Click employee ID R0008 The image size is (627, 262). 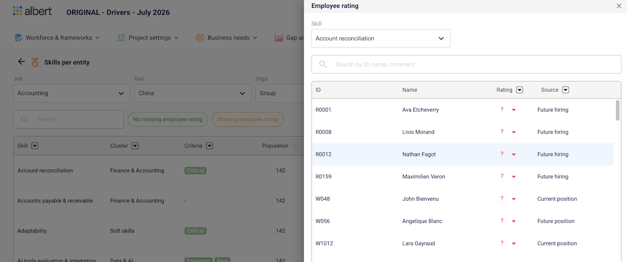323,132
